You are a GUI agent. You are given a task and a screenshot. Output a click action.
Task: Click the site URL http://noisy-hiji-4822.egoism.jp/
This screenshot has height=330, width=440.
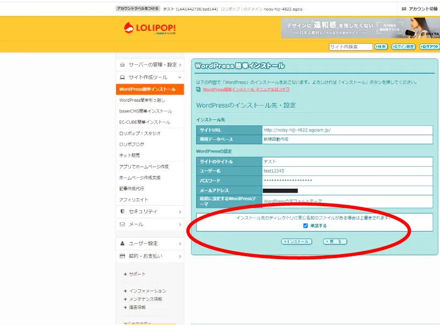297,130
